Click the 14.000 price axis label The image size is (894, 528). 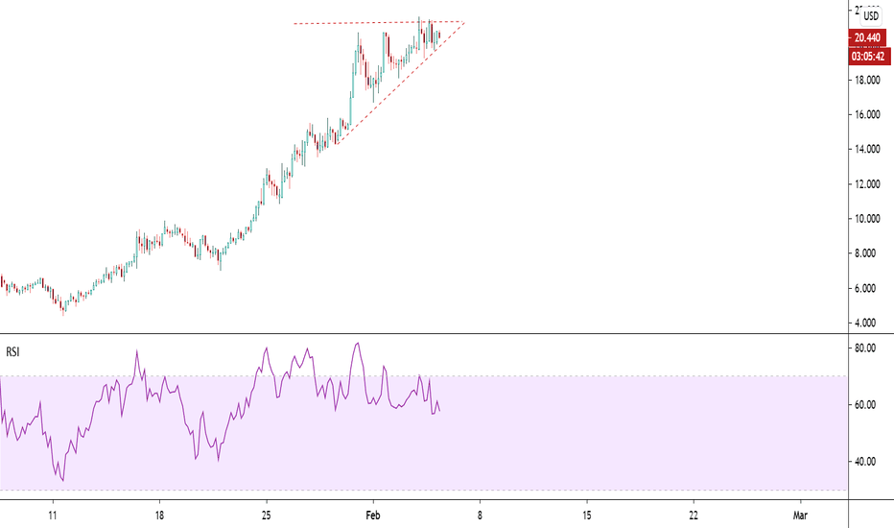866,150
